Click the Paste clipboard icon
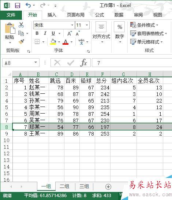 click(10, 28)
